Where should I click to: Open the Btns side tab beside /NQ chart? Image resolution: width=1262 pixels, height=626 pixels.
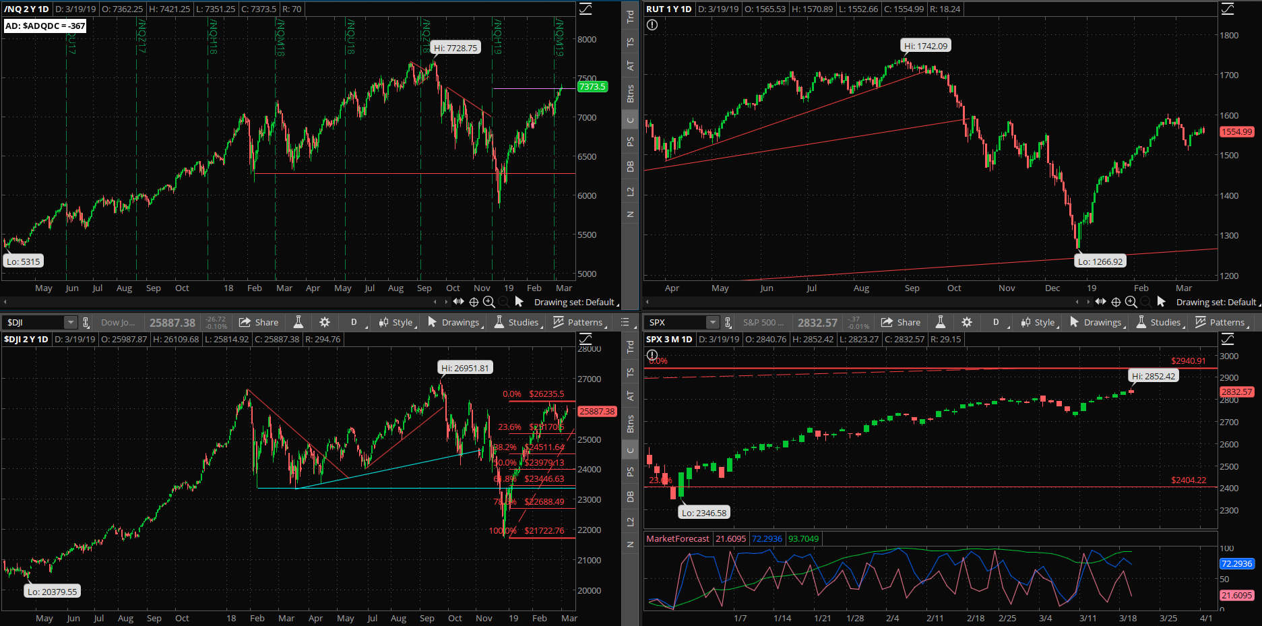tap(630, 93)
